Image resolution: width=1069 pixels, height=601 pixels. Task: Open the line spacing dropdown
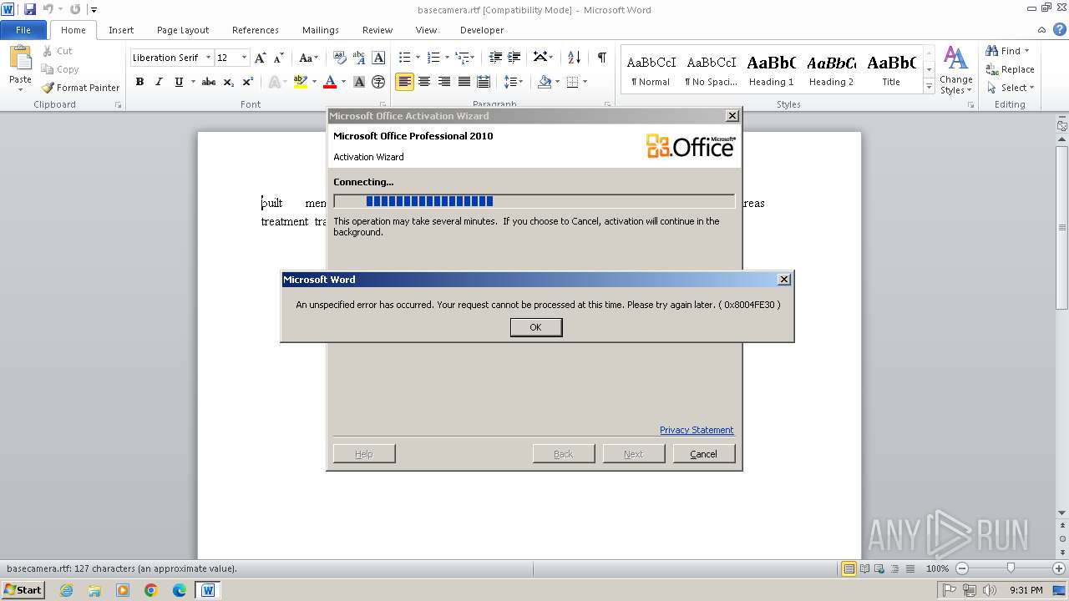point(514,82)
